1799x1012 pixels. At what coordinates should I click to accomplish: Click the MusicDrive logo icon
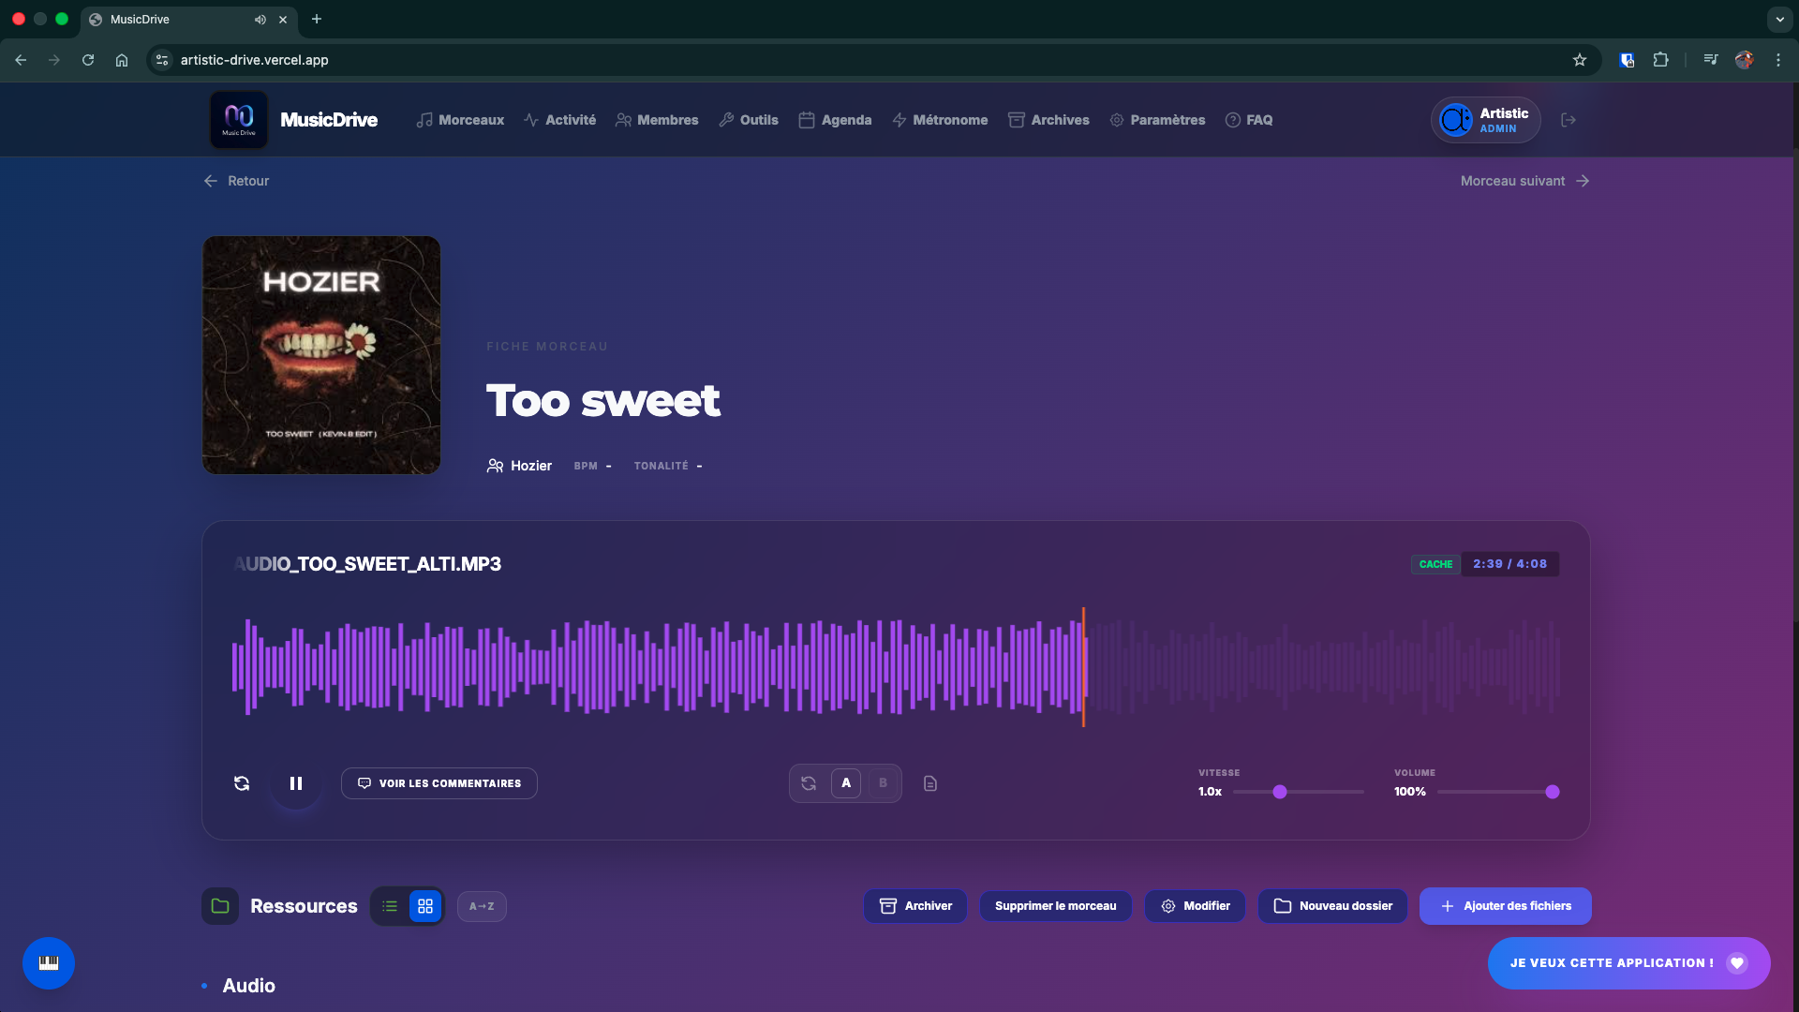pyautogui.click(x=239, y=119)
